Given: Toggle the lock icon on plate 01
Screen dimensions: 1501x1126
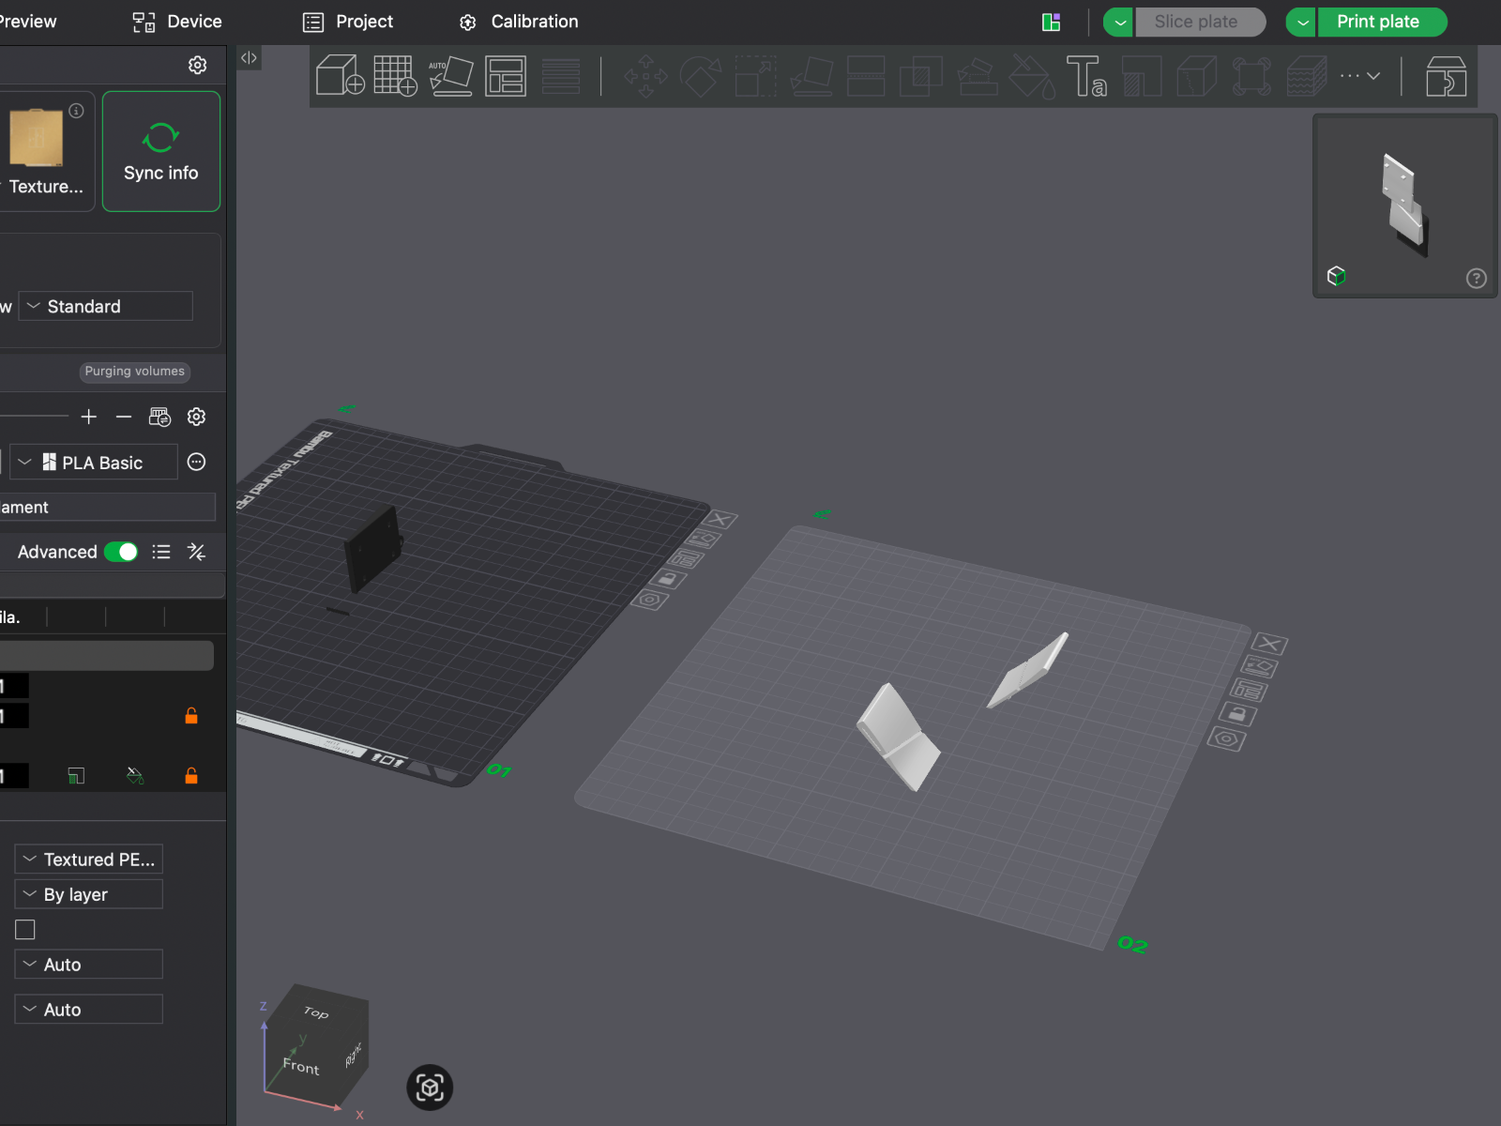Looking at the screenshot, I should [x=667, y=579].
